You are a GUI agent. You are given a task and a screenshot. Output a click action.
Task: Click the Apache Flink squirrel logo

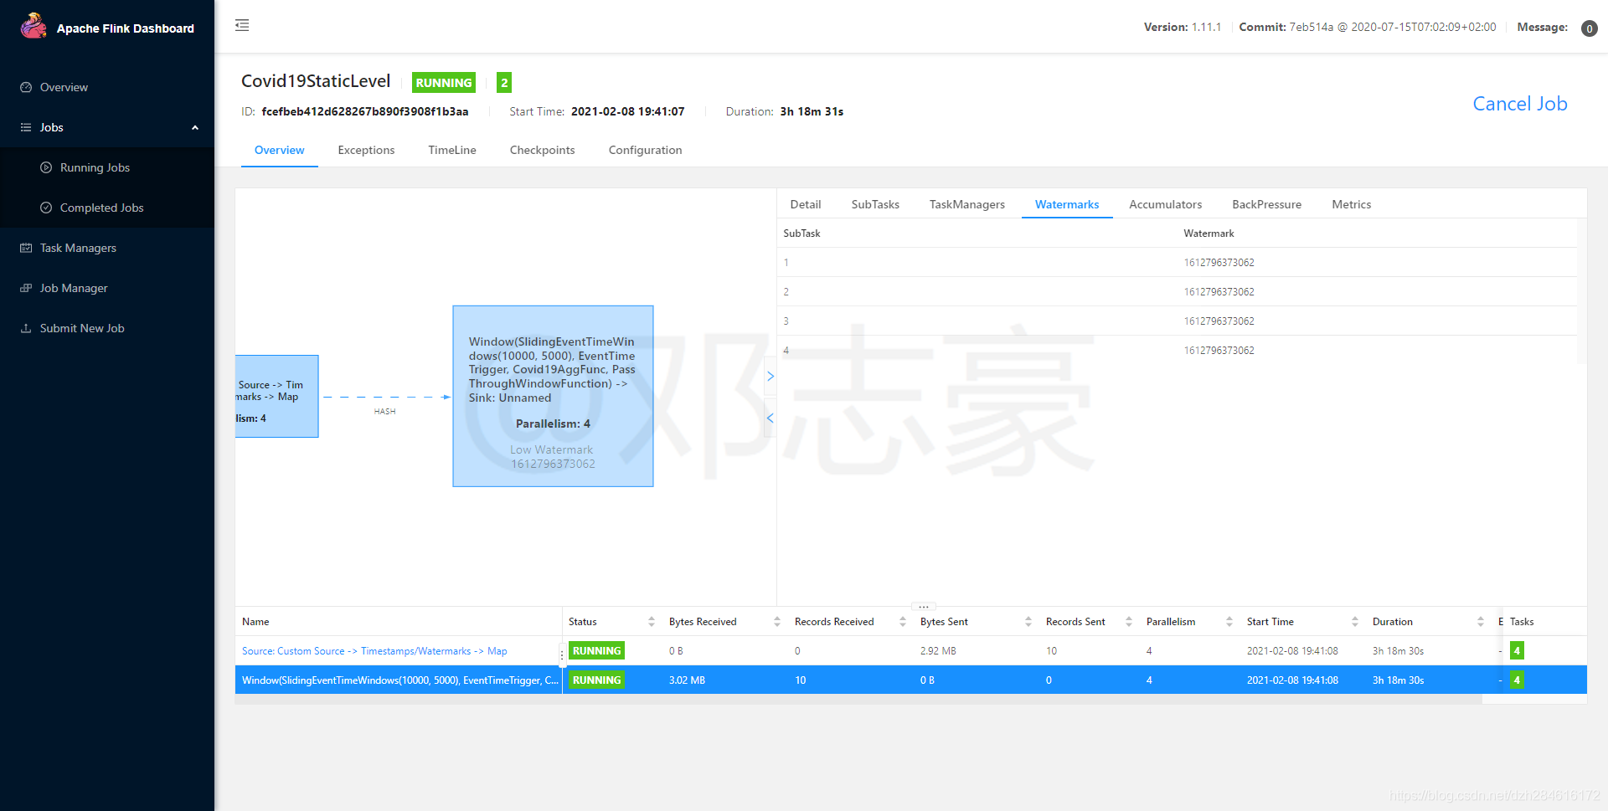pos(33,26)
